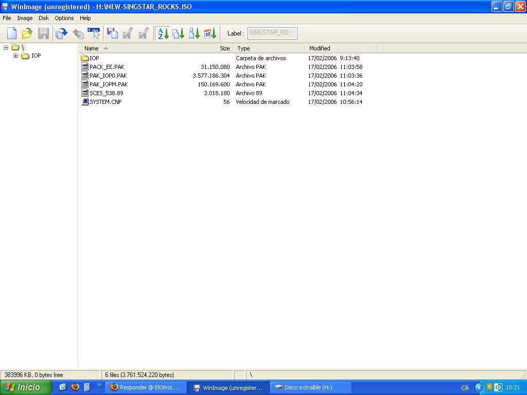The height and width of the screenshot is (395, 527).
Task: Click the PACK_EE.PAK file icon
Action: [85, 67]
